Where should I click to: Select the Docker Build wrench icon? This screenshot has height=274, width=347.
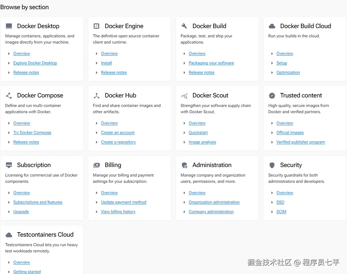(184, 26)
